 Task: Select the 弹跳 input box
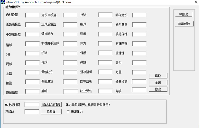tap(105, 63)
